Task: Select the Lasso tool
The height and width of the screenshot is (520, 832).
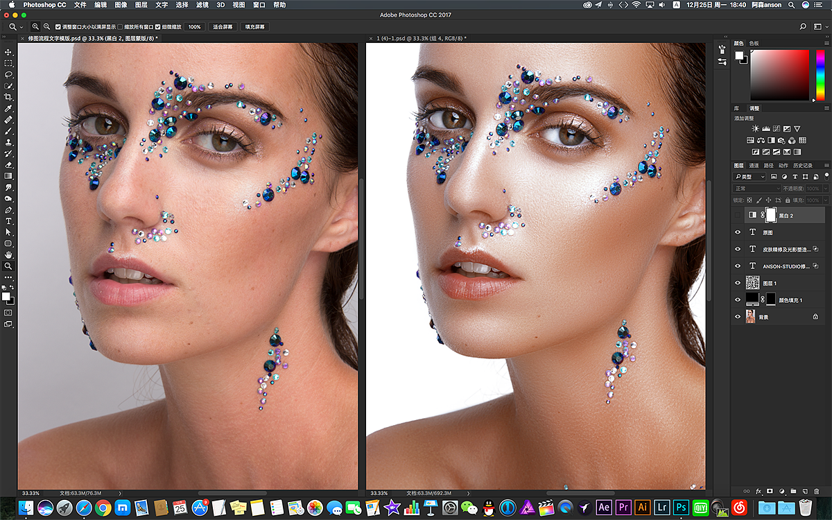Action: click(x=8, y=74)
